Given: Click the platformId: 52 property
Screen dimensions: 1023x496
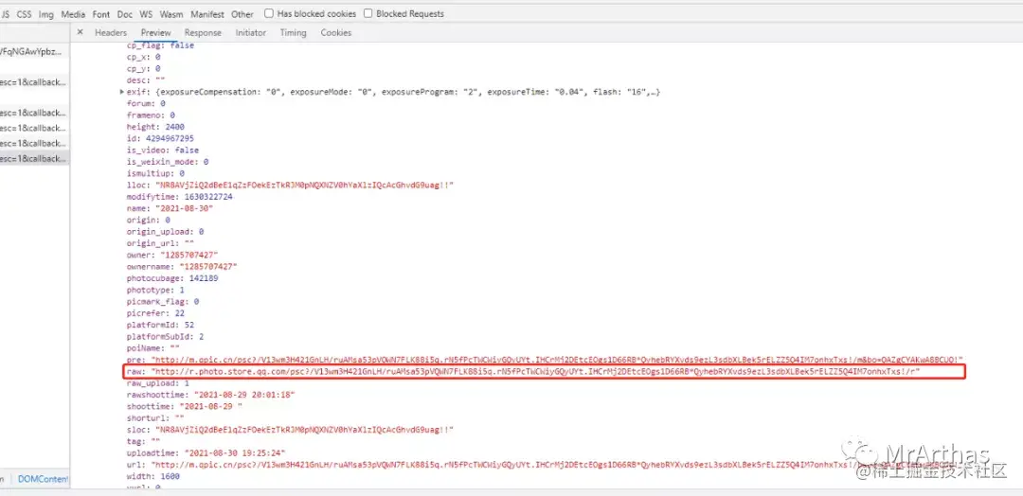Looking at the screenshot, I should [160, 325].
